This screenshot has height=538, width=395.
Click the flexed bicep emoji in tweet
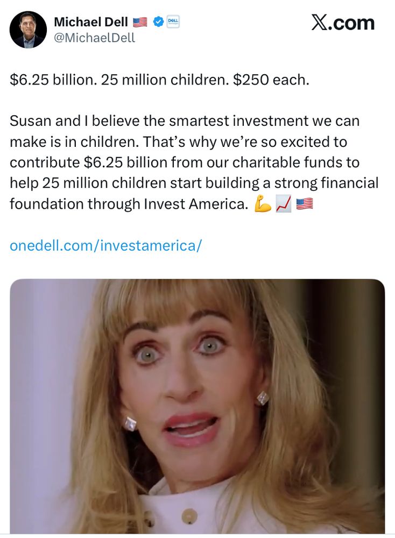pos(263,204)
